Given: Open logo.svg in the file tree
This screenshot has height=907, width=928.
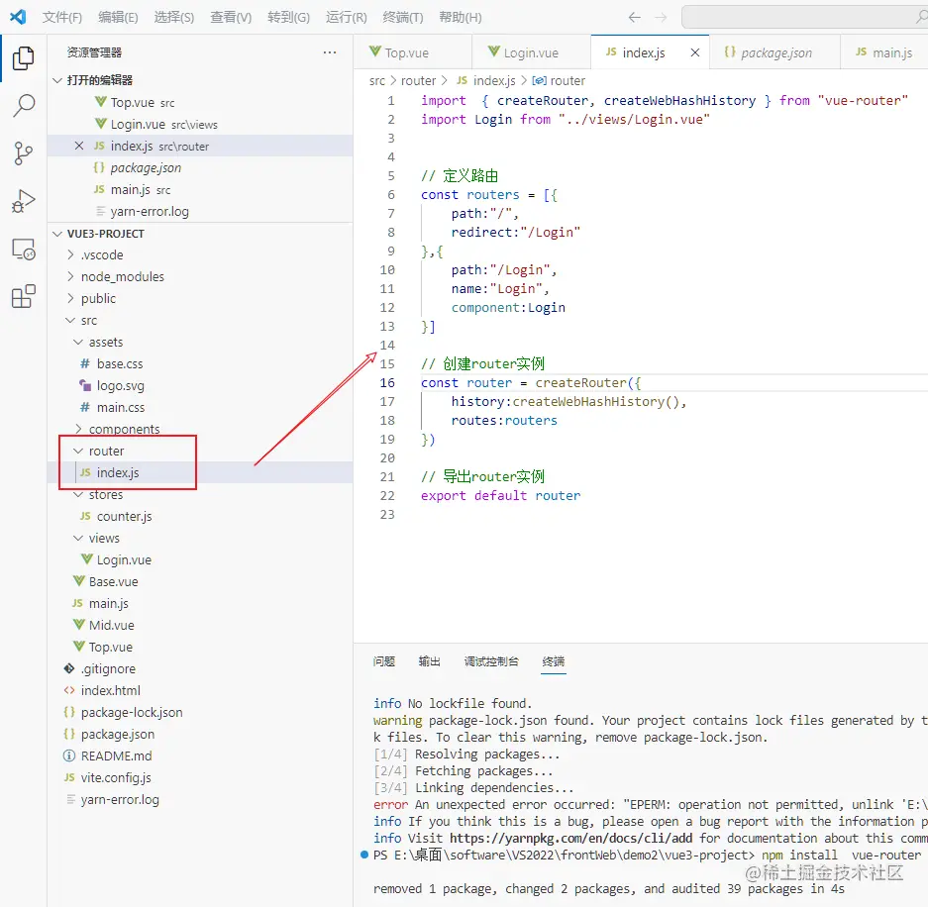Looking at the screenshot, I should click(x=200, y=386).
